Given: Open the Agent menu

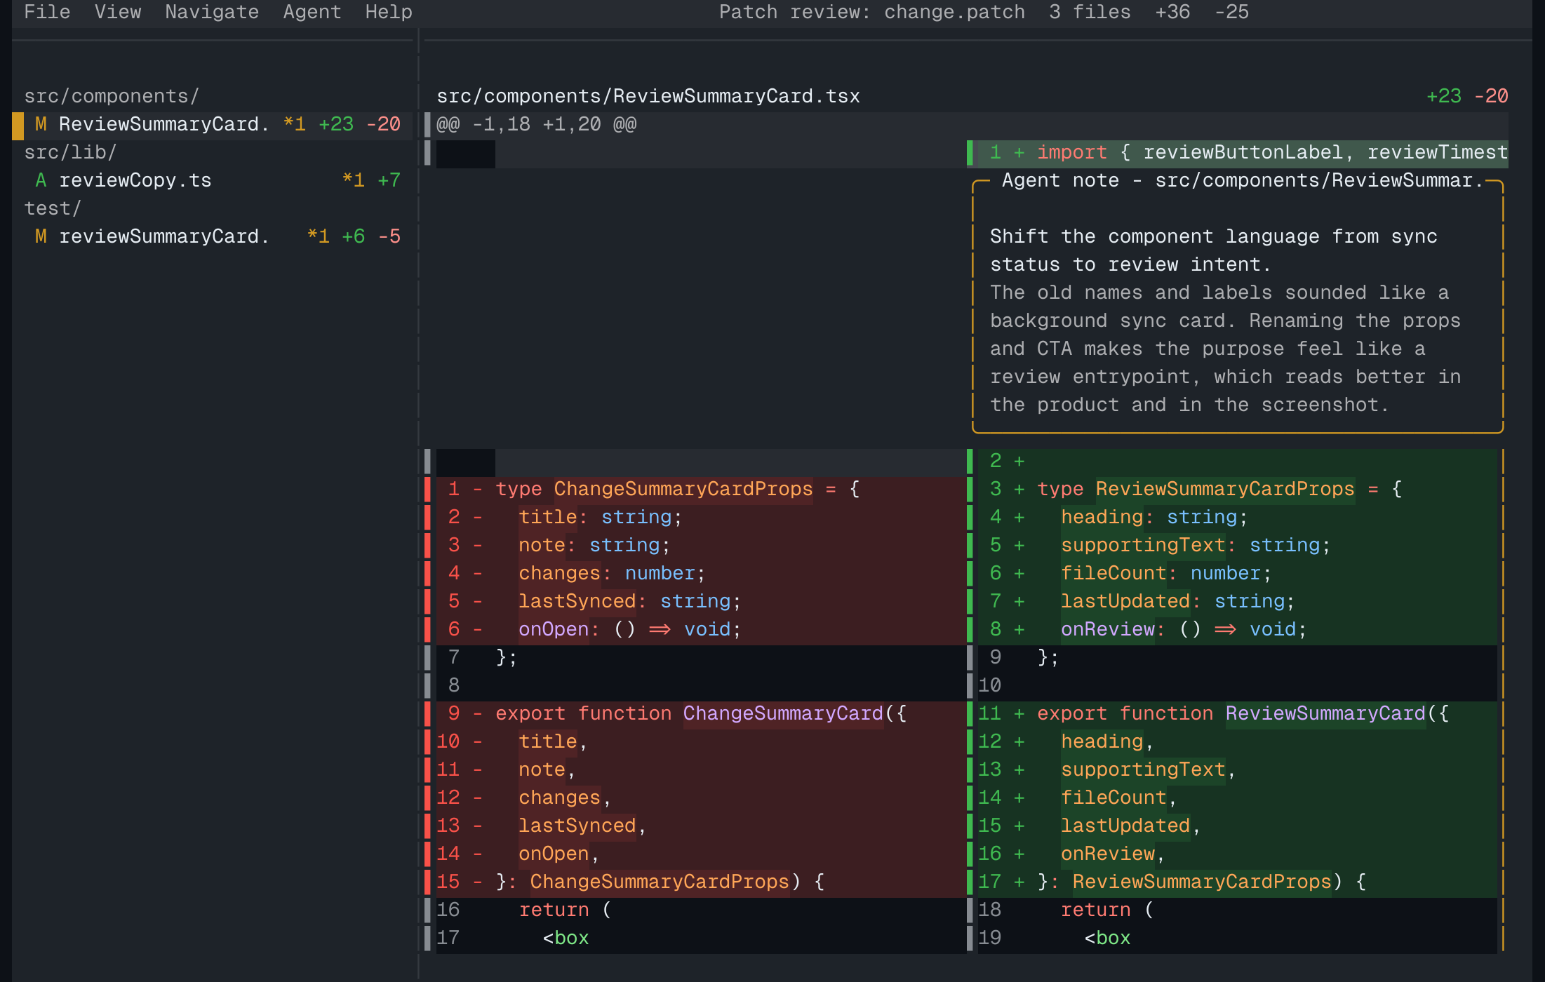Looking at the screenshot, I should click(312, 12).
